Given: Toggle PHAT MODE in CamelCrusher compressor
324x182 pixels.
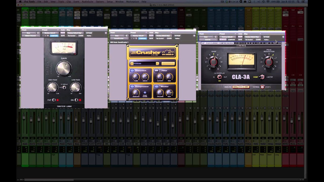Looking at the screenshot, I should point(145,93).
